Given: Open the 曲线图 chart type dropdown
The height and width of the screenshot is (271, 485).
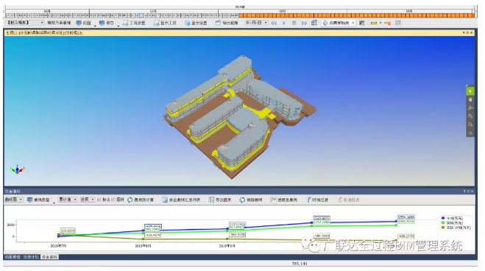Looking at the screenshot, I should (13, 200).
